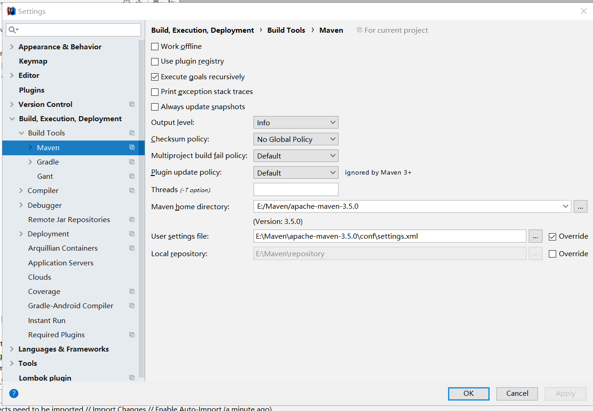Expand Languages & Frameworks node
The image size is (593, 411).
(x=12, y=349)
